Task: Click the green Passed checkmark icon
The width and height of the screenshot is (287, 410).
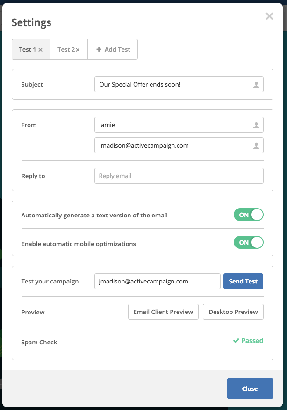Action: [236, 341]
